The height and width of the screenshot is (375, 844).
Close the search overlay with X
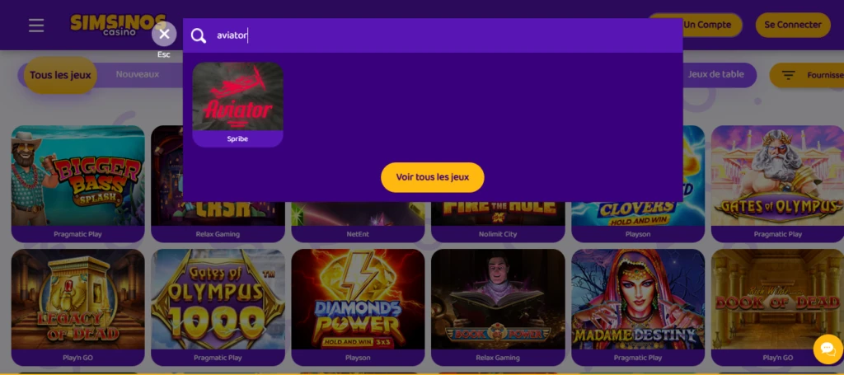click(164, 35)
